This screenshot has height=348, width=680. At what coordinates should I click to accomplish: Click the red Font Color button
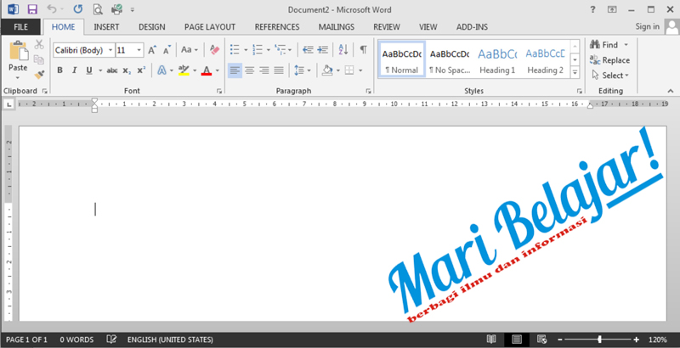pyautogui.click(x=207, y=70)
